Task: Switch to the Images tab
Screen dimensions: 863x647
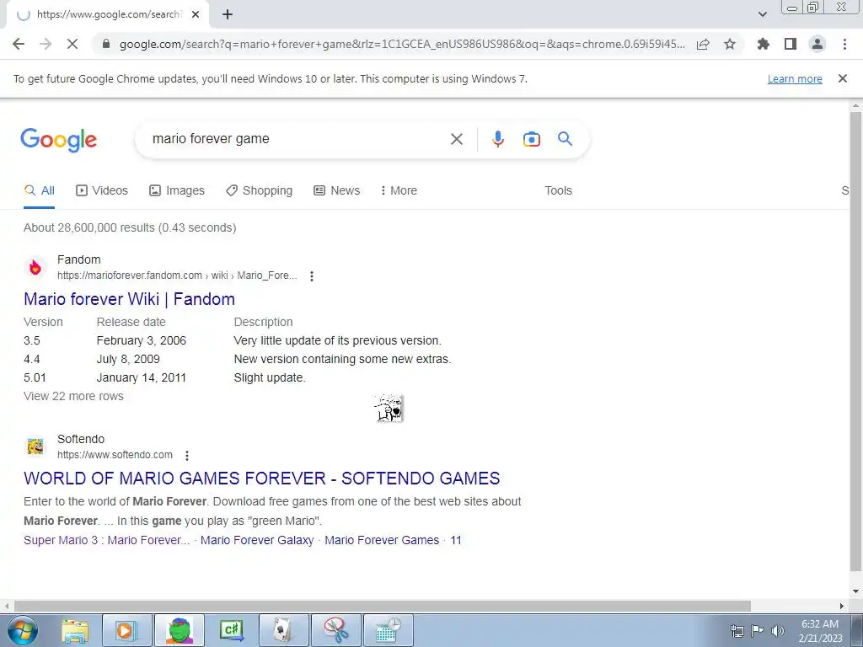Action: pos(177,191)
